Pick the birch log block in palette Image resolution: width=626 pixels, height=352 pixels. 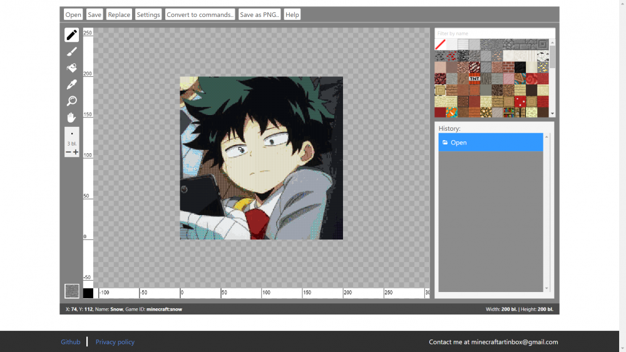point(543,56)
